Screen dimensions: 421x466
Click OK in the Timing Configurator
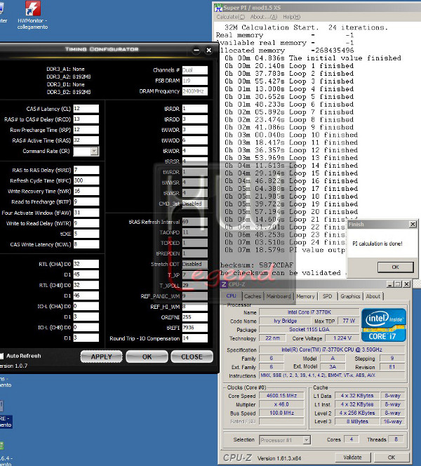click(x=147, y=357)
